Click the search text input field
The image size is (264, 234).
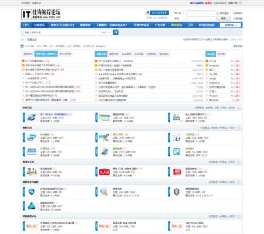[62, 32]
